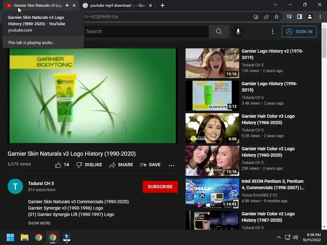Image resolution: width=327 pixels, height=245 pixels.
Task: Open the Tsdurai CH 5 channel name link
Action: (x=41, y=183)
